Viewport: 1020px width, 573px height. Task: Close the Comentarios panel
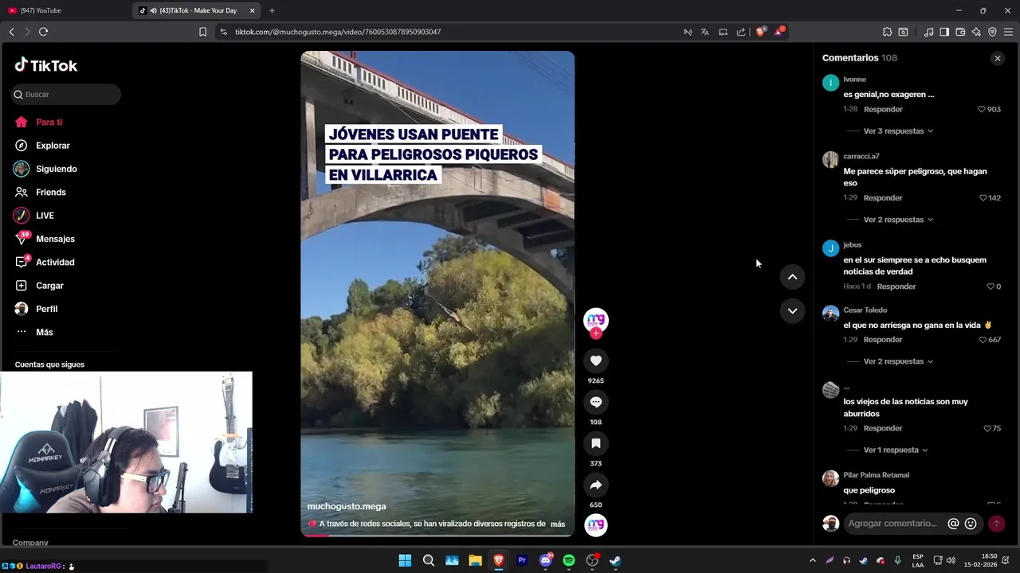click(997, 58)
